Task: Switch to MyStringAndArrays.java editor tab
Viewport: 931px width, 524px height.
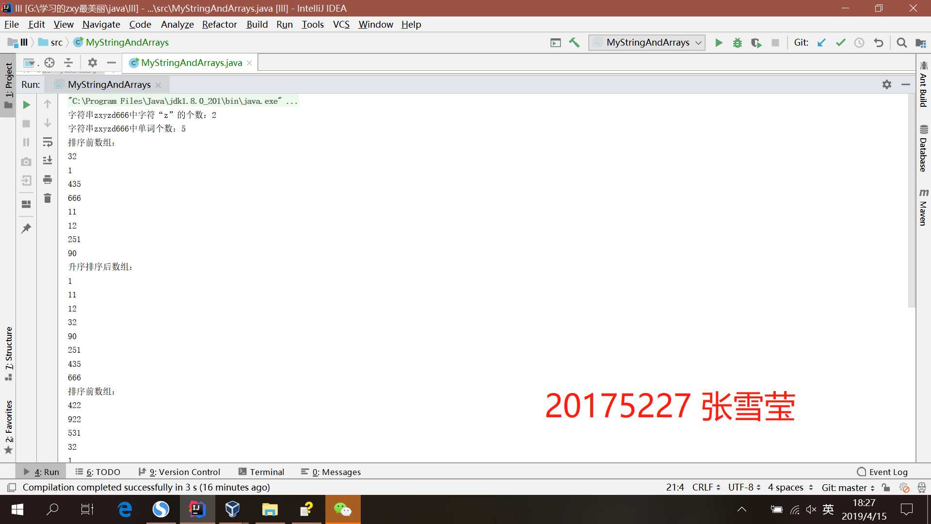Action: pos(191,63)
